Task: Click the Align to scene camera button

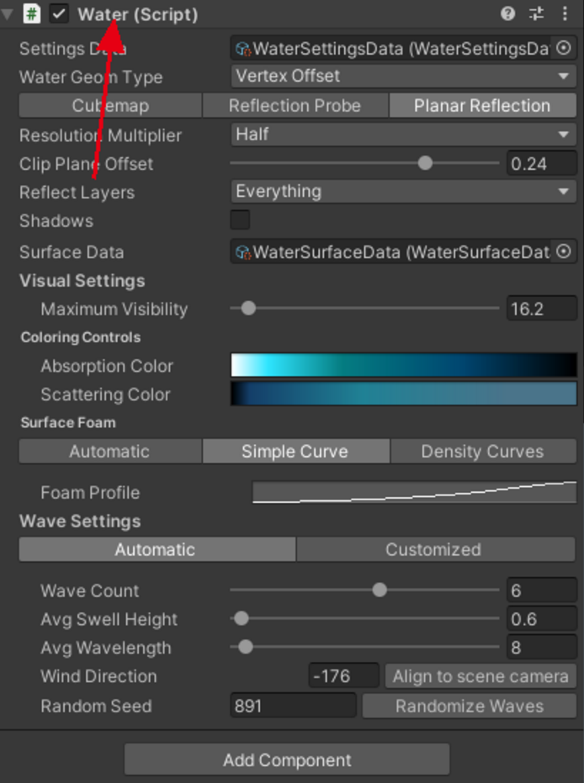Action: pos(480,676)
